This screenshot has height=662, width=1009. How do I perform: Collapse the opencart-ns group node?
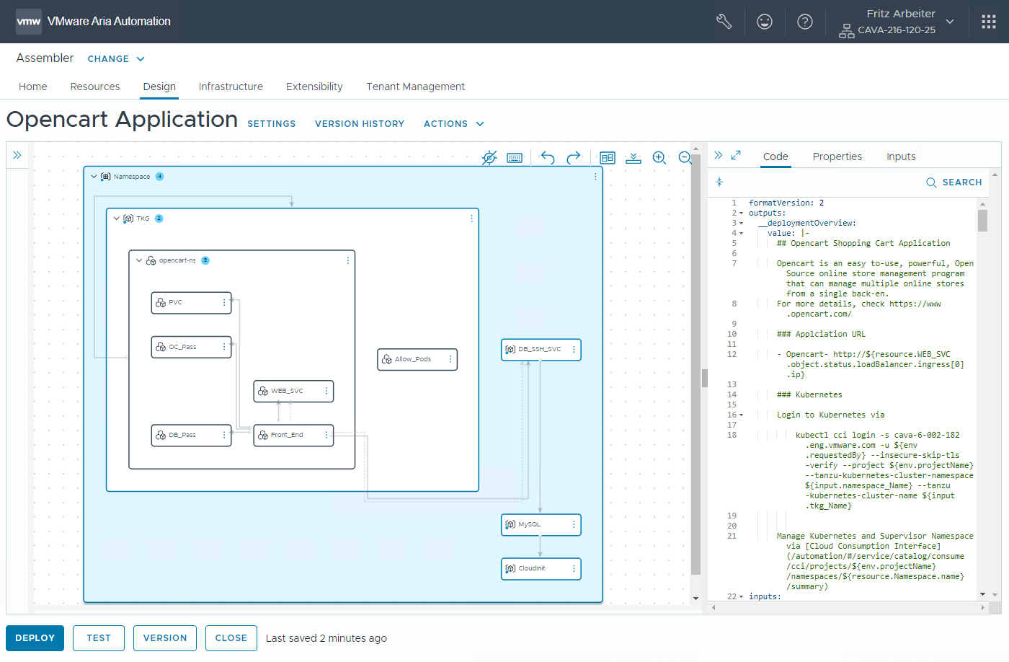139,260
